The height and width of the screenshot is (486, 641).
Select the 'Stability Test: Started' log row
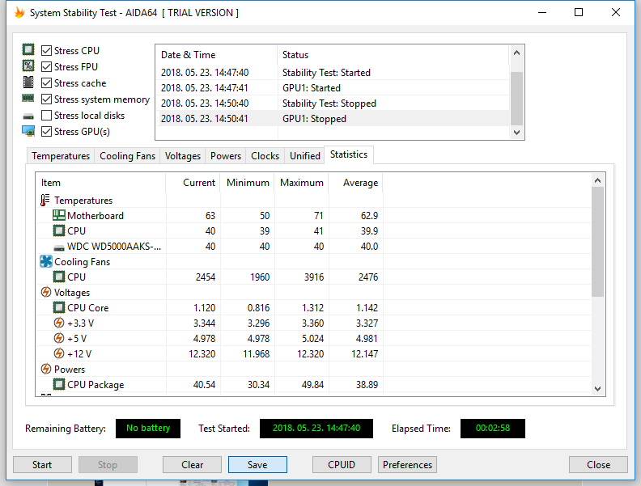coord(333,73)
